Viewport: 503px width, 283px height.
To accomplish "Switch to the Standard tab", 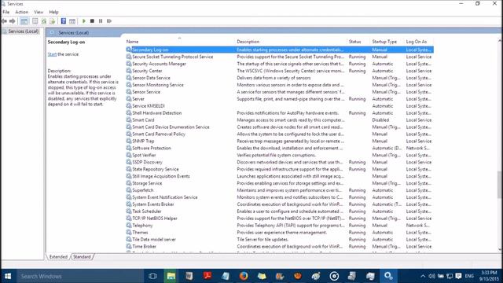I will pyautogui.click(x=82, y=257).
